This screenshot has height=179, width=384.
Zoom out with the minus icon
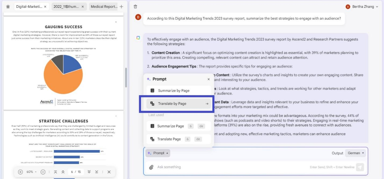pos(43,172)
